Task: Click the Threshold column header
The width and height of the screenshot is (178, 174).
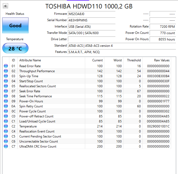Action: [x=134, y=60]
